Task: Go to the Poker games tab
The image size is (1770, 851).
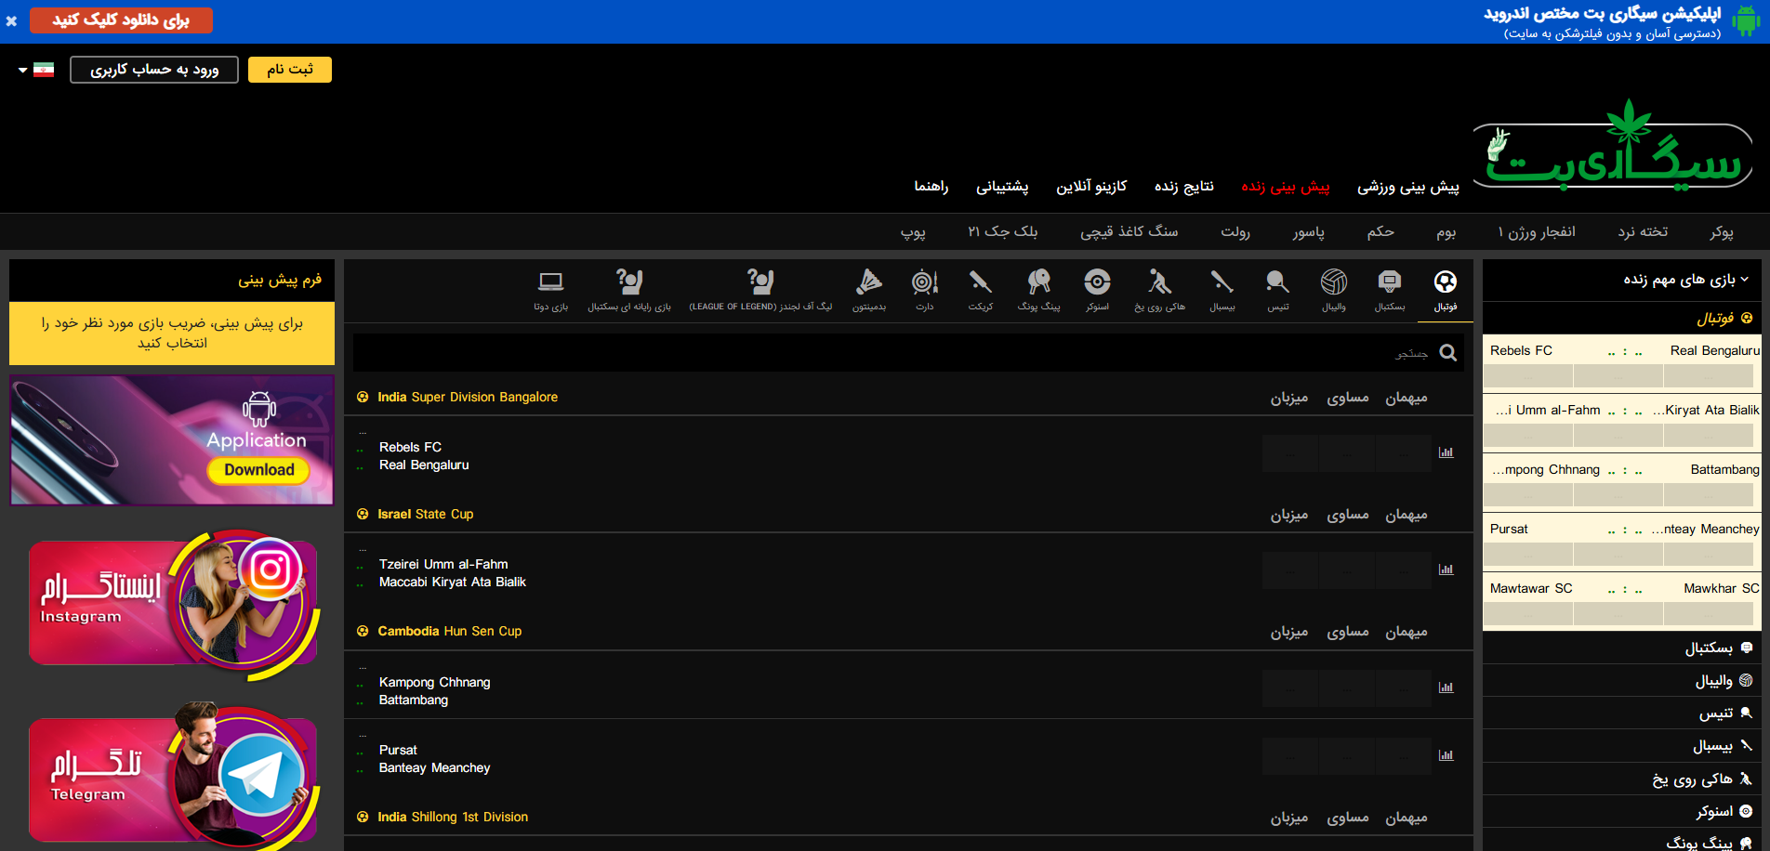Action: click(1721, 231)
